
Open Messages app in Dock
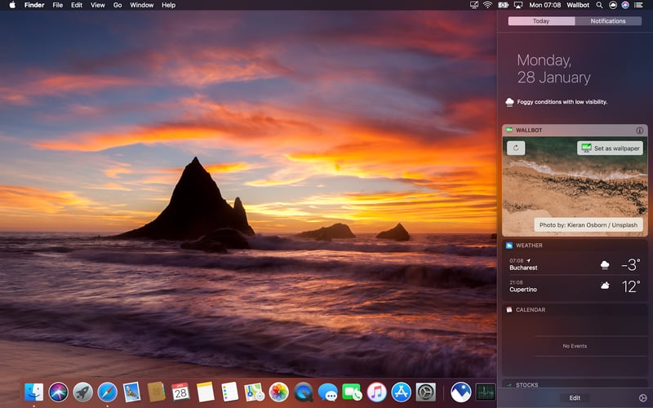pyautogui.click(x=328, y=392)
